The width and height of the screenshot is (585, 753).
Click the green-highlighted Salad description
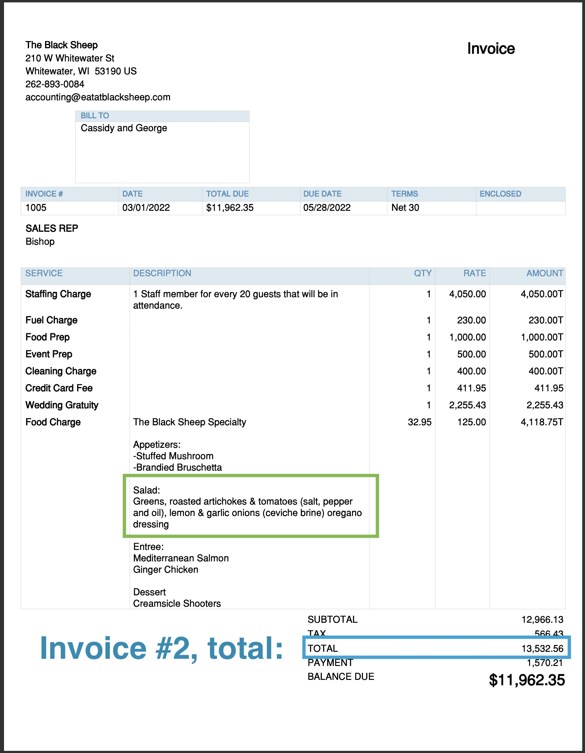point(247,507)
